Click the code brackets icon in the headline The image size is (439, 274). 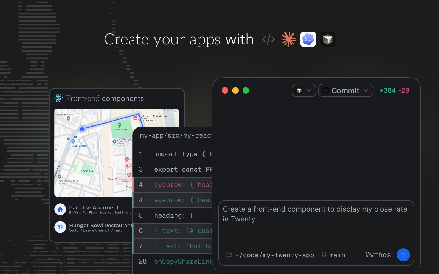pyautogui.click(x=269, y=39)
